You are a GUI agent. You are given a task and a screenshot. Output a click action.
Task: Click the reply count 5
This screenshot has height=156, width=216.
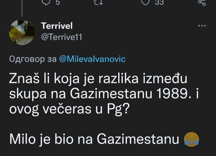pos(58,2)
